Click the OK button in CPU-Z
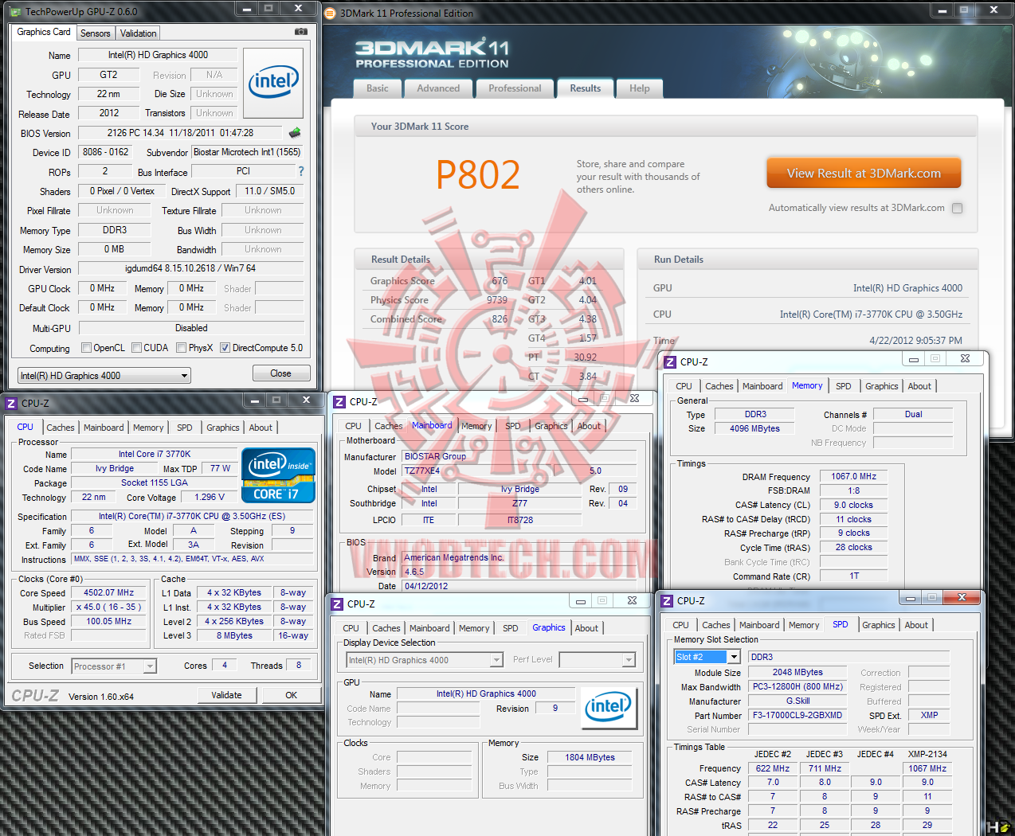 pyautogui.click(x=292, y=695)
